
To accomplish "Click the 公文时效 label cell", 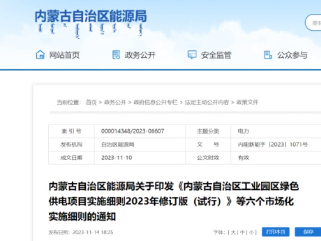I will pyautogui.click(x=208, y=158).
